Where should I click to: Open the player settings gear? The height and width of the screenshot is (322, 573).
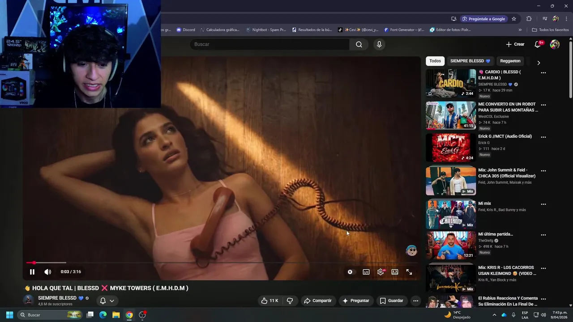[x=381, y=272]
